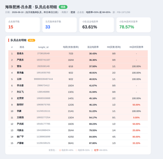Select rider name 冯振金
Viewport: 163px width, 159px height.
click(x=20, y=130)
